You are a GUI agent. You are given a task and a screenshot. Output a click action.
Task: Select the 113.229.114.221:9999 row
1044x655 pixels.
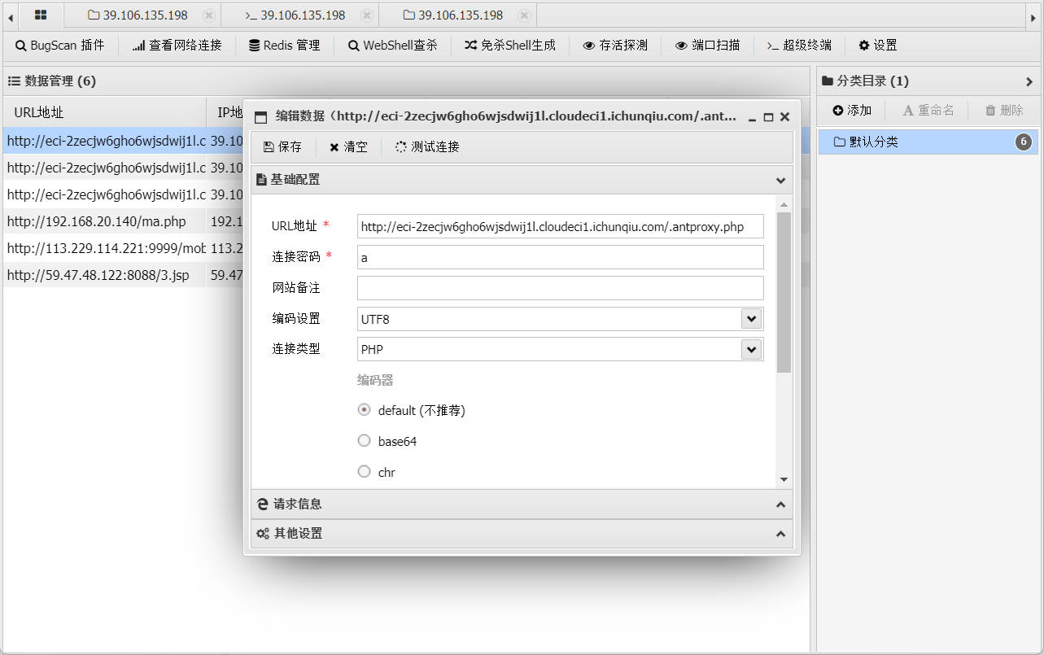(x=406, y=248)
